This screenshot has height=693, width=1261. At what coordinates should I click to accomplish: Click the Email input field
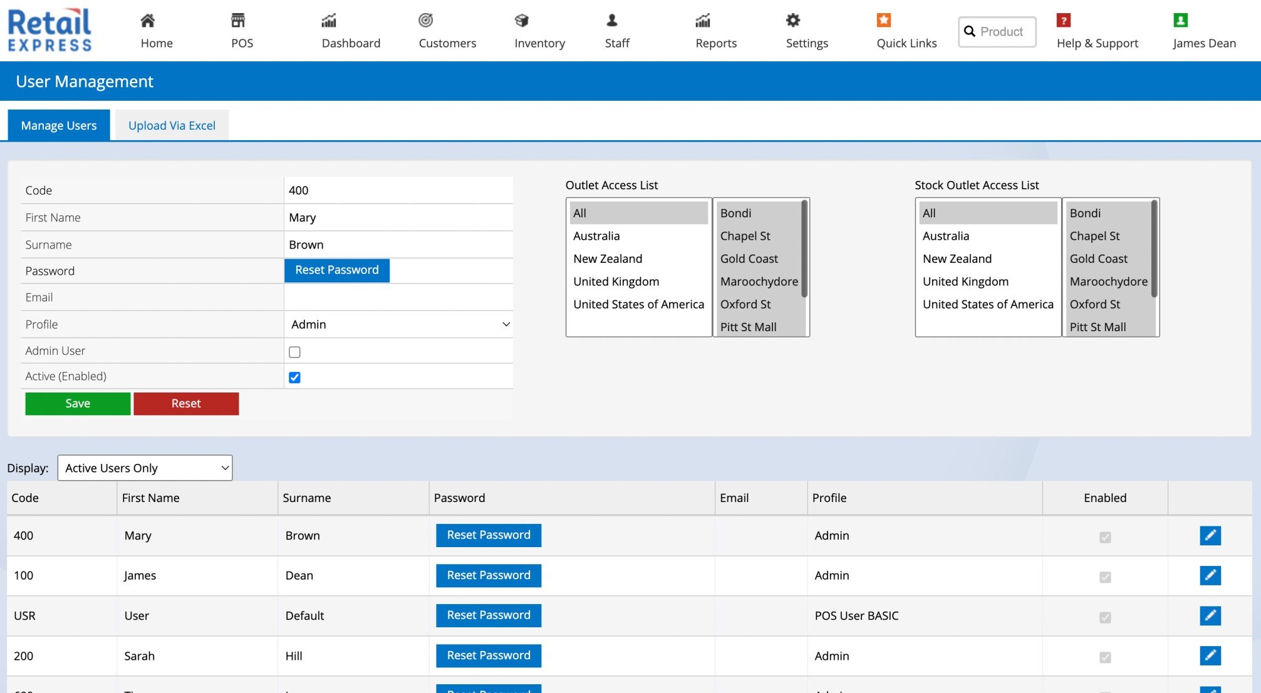point(398,297)
